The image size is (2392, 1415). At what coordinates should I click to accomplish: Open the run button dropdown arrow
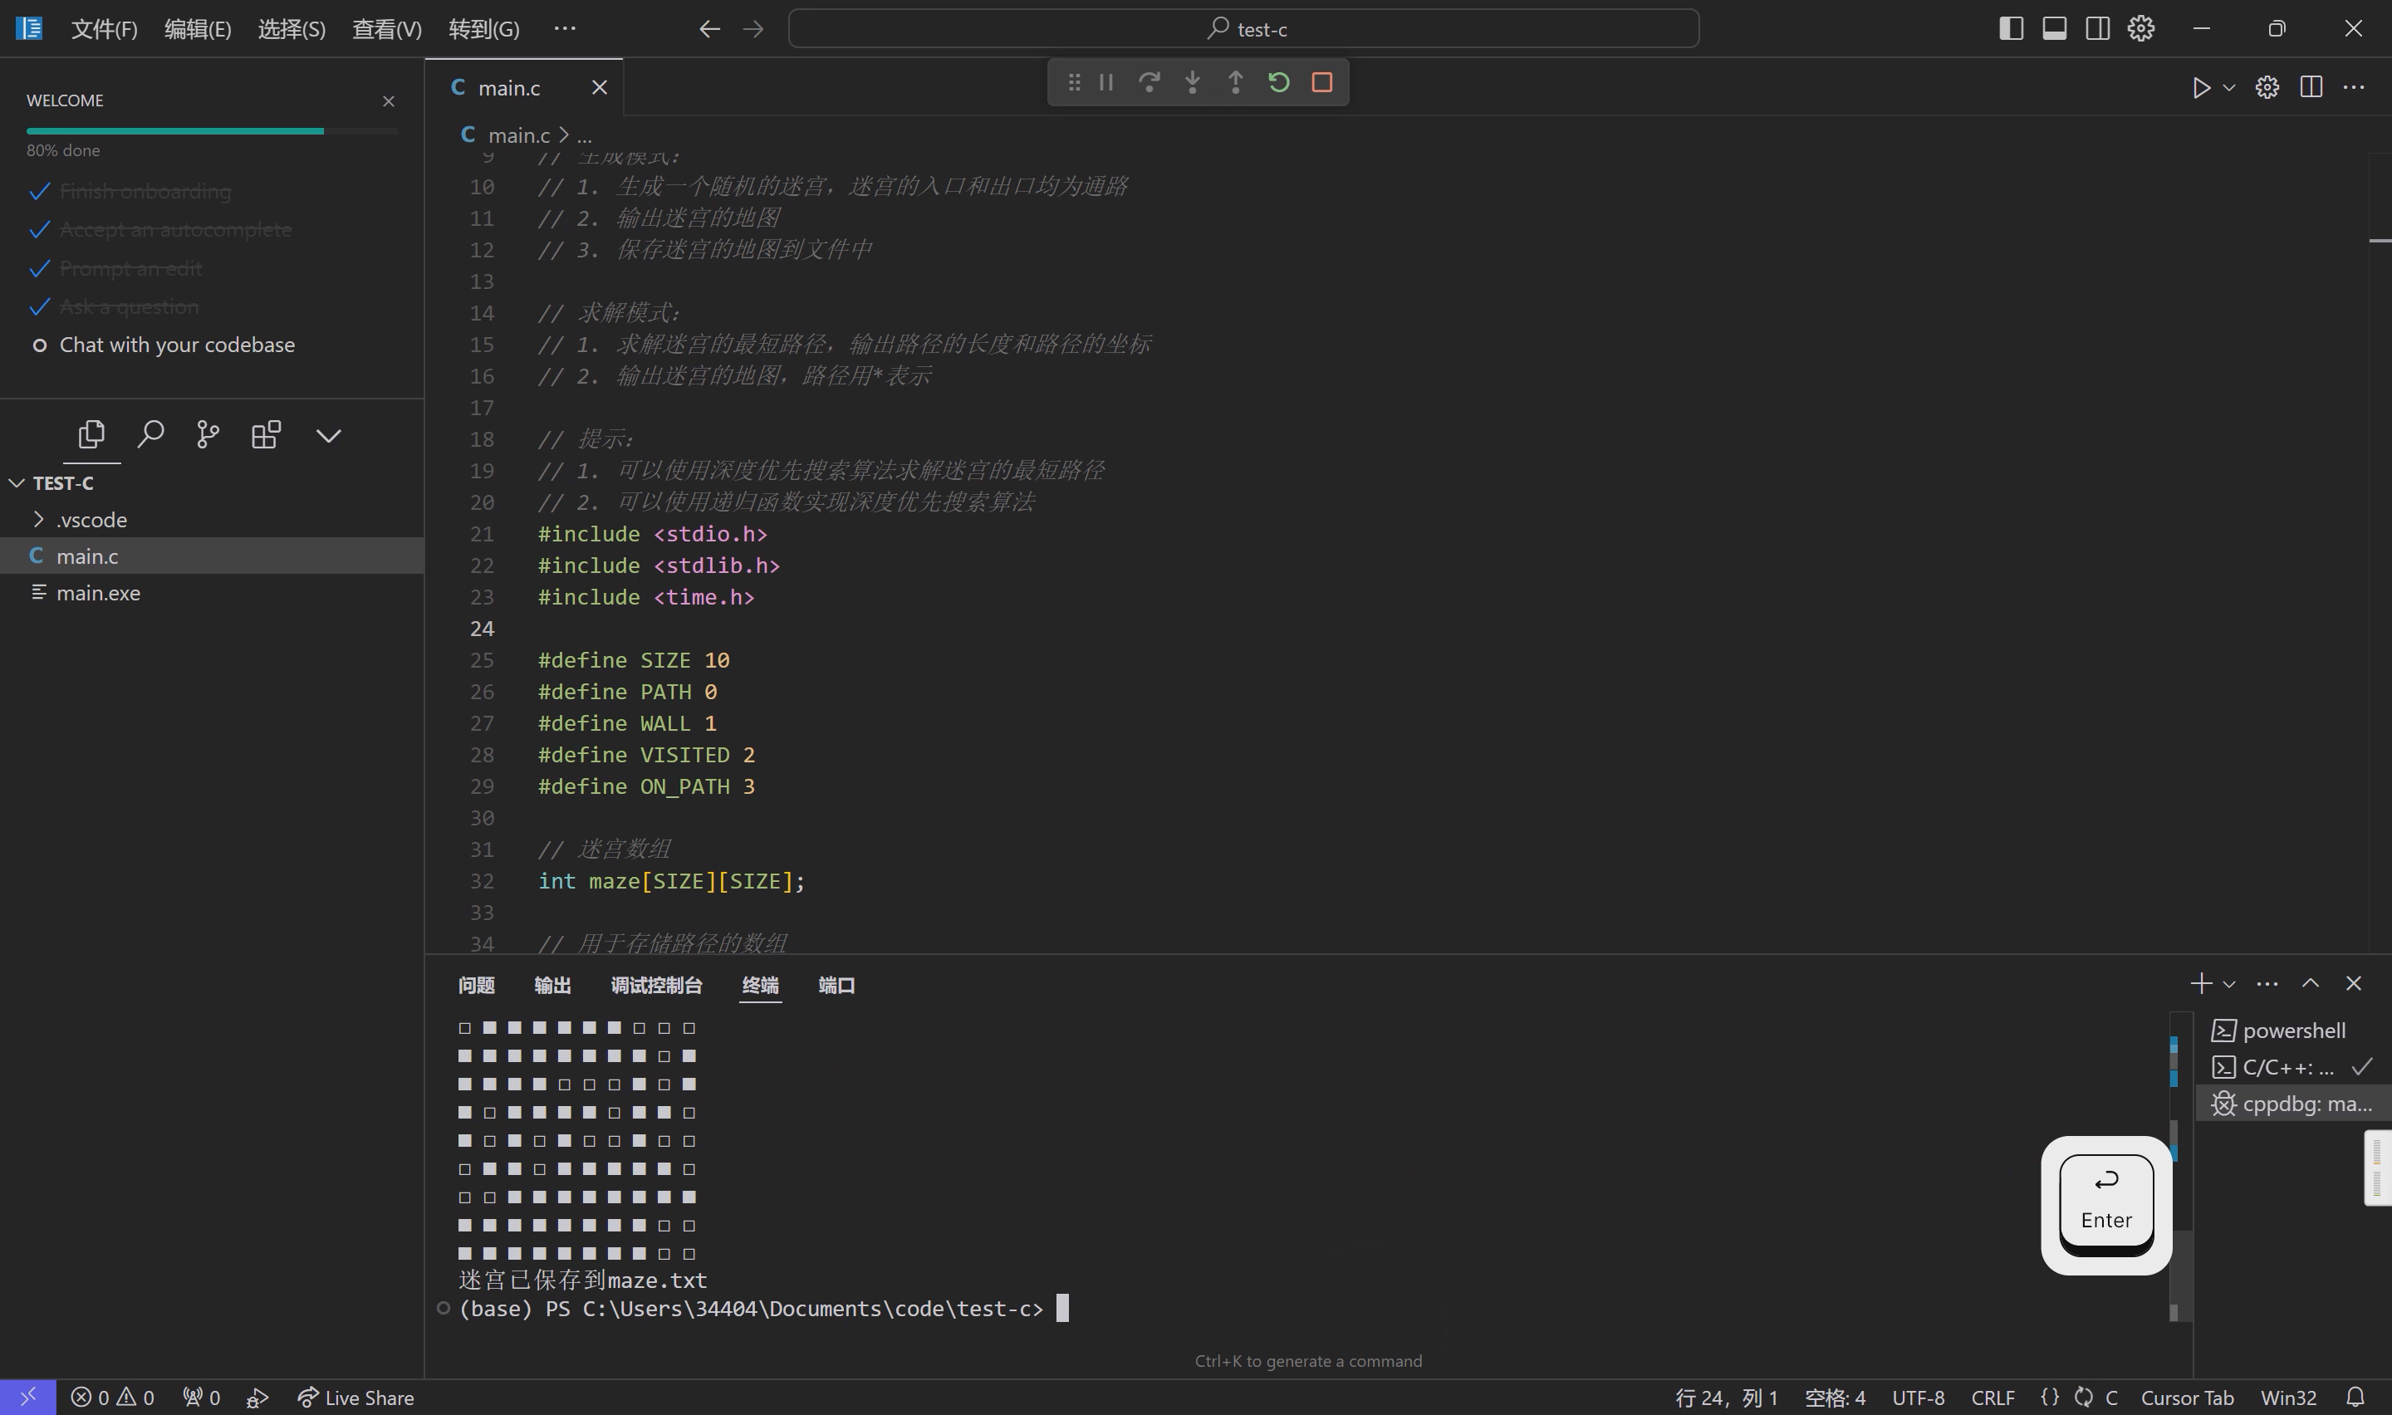click(2229, 88)
